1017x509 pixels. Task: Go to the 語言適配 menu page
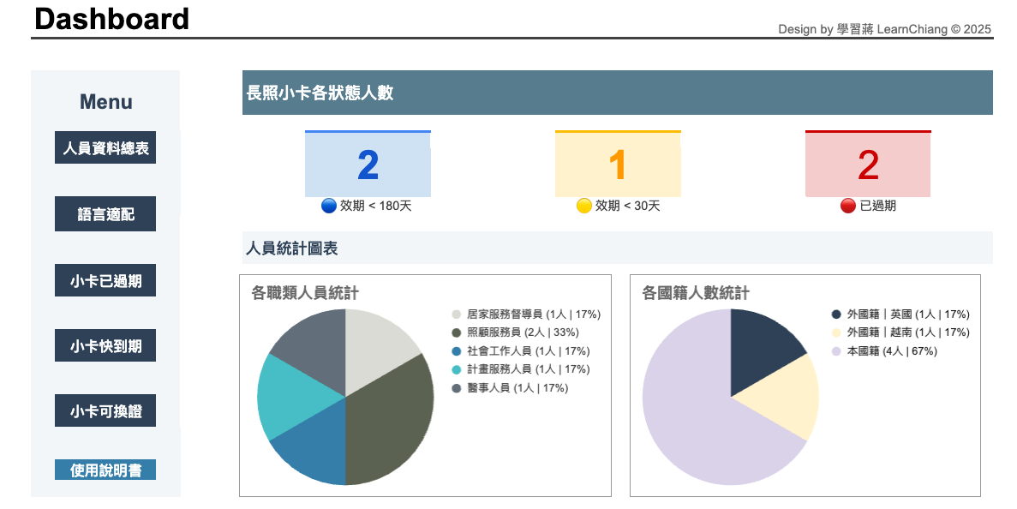point(105,214)
